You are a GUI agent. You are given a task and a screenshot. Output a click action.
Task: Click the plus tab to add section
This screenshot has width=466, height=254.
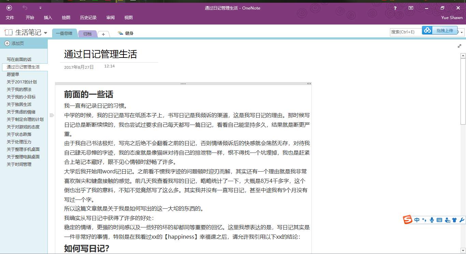coord(103,34)
